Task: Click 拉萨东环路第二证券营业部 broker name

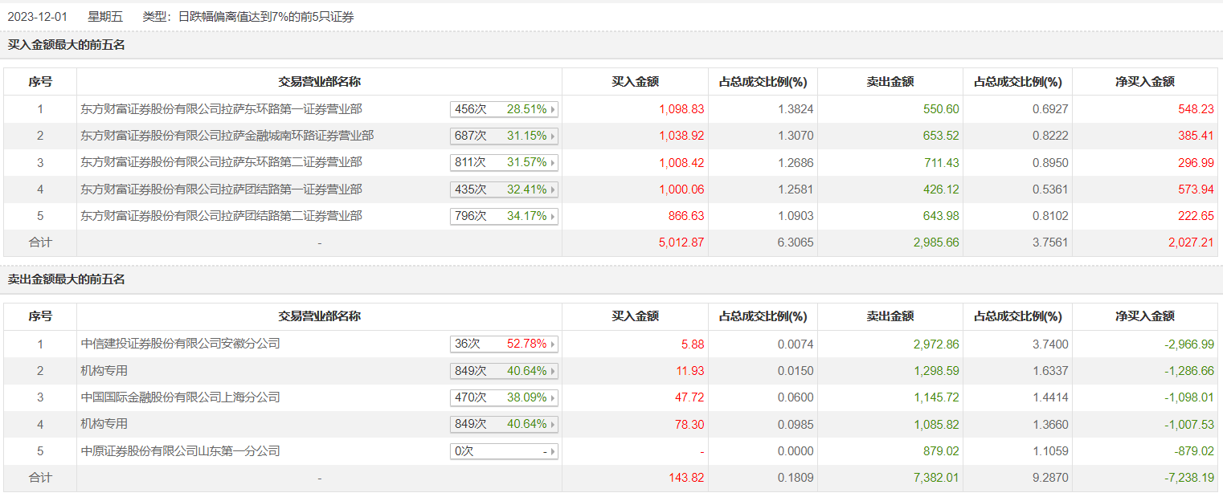Action: pos(222,162)
